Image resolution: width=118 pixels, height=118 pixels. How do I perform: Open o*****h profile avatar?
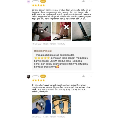point(29,77)
